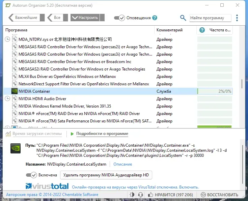Click file icon of NVIDIA nForce Sata Performance row
Image resolution: width=248 pixels, height=201 pixels.
[15, 121]
